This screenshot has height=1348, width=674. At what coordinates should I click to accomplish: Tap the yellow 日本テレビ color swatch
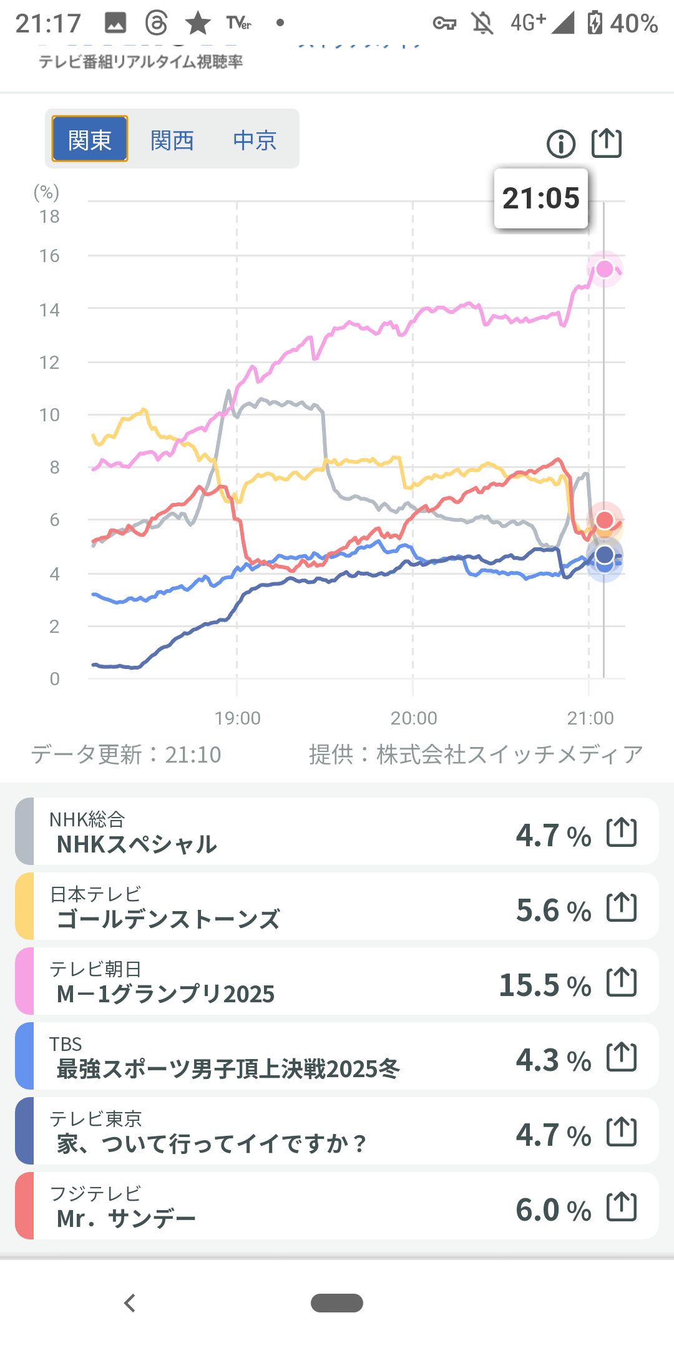tap(24, 907)
